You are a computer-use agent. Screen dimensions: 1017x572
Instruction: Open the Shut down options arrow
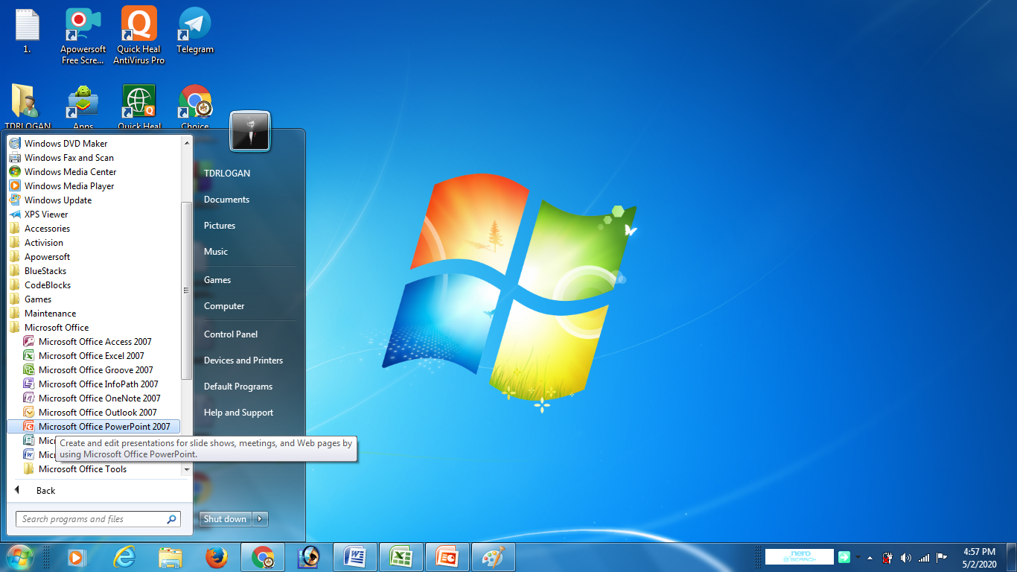pyautogui.click(x=260, y=519)
